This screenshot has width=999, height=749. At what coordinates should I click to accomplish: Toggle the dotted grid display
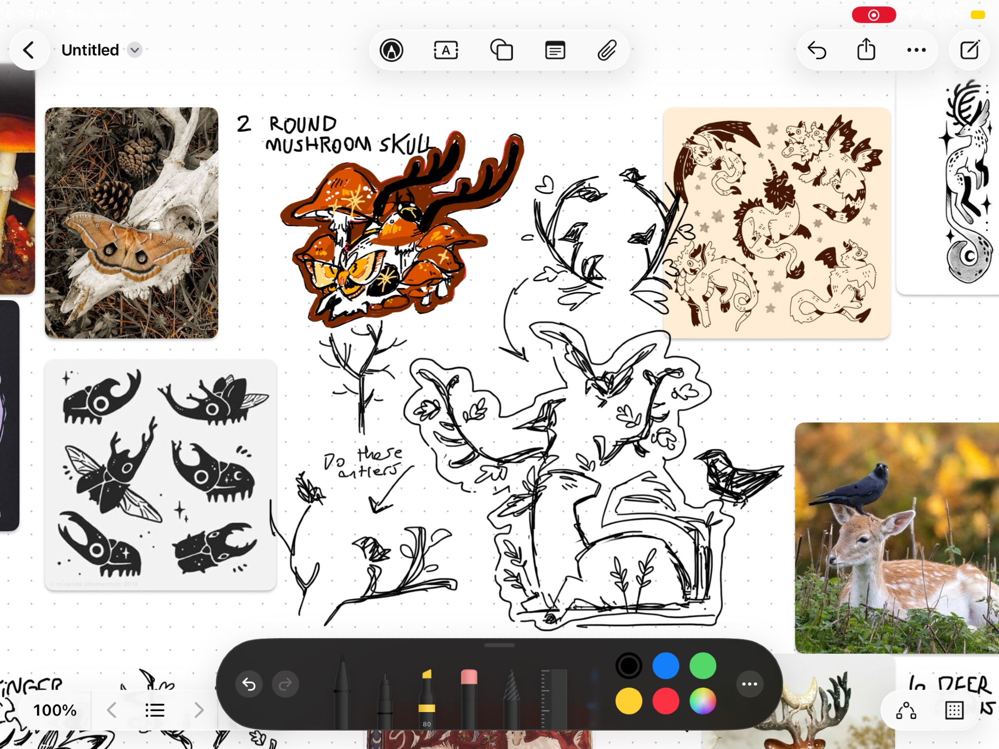954,710
